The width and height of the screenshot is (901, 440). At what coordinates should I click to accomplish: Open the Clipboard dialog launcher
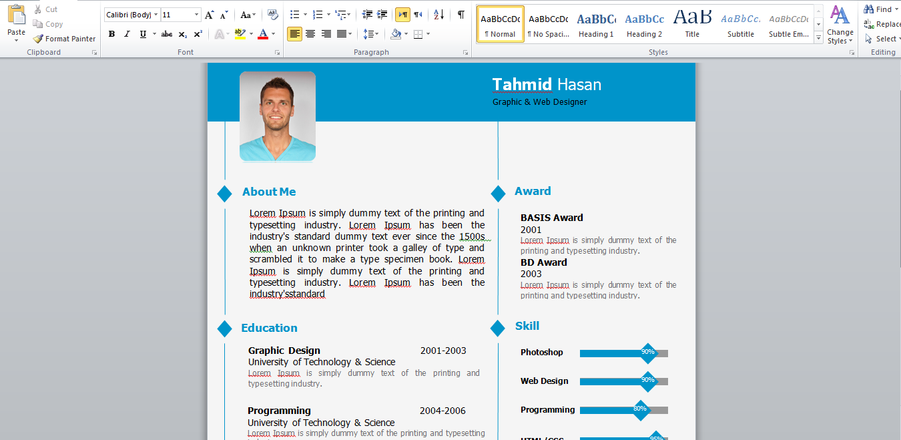tap(94, 53)
